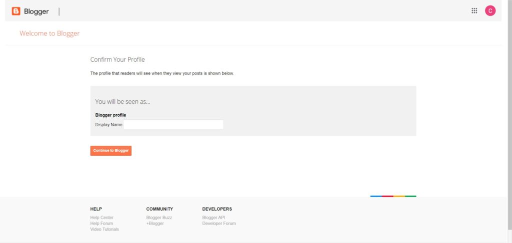Click the Blogger wordmark text in header
This screenshot has height=243, width=512.
point(36,12)
